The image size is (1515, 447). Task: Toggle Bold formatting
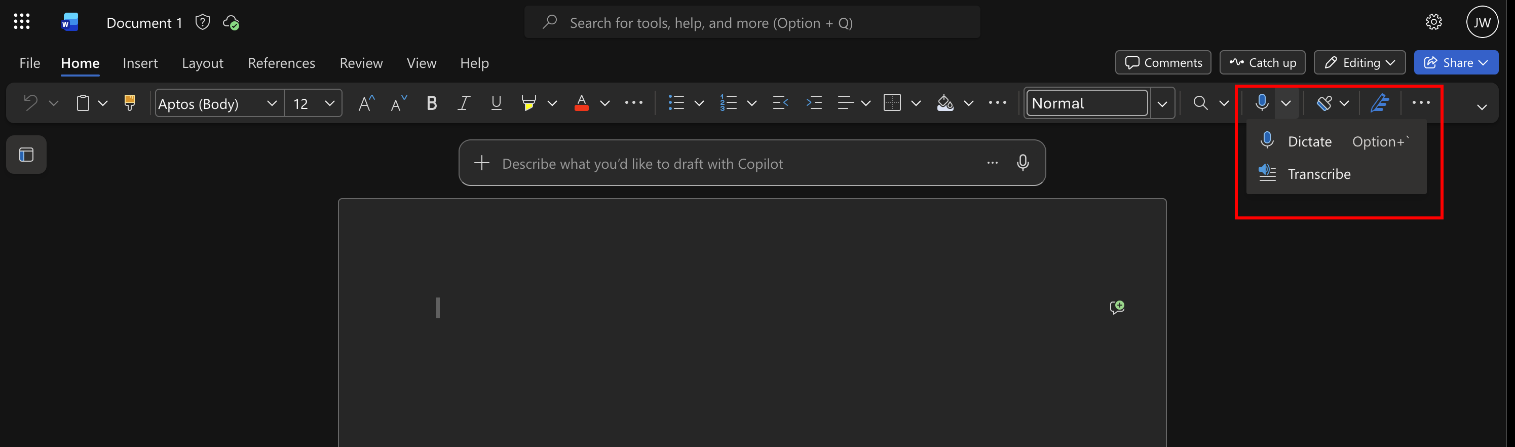click(432, 103)
